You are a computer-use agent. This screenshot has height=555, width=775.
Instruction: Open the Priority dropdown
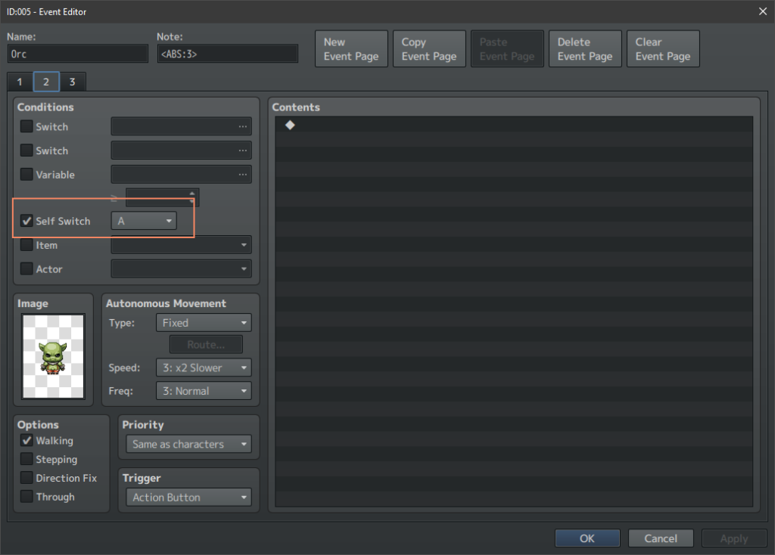188,444
